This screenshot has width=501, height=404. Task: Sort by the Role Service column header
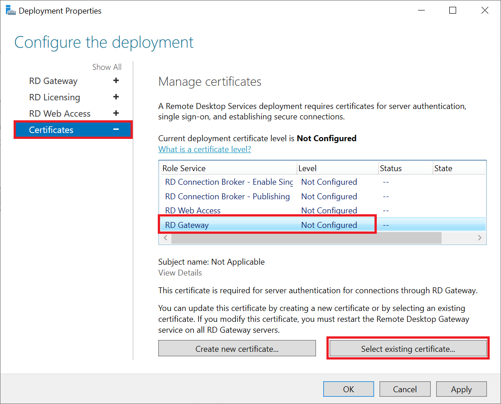click(x=228, y=168)
